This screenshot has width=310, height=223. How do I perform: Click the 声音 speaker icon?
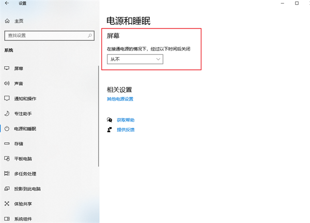point(7,83)
